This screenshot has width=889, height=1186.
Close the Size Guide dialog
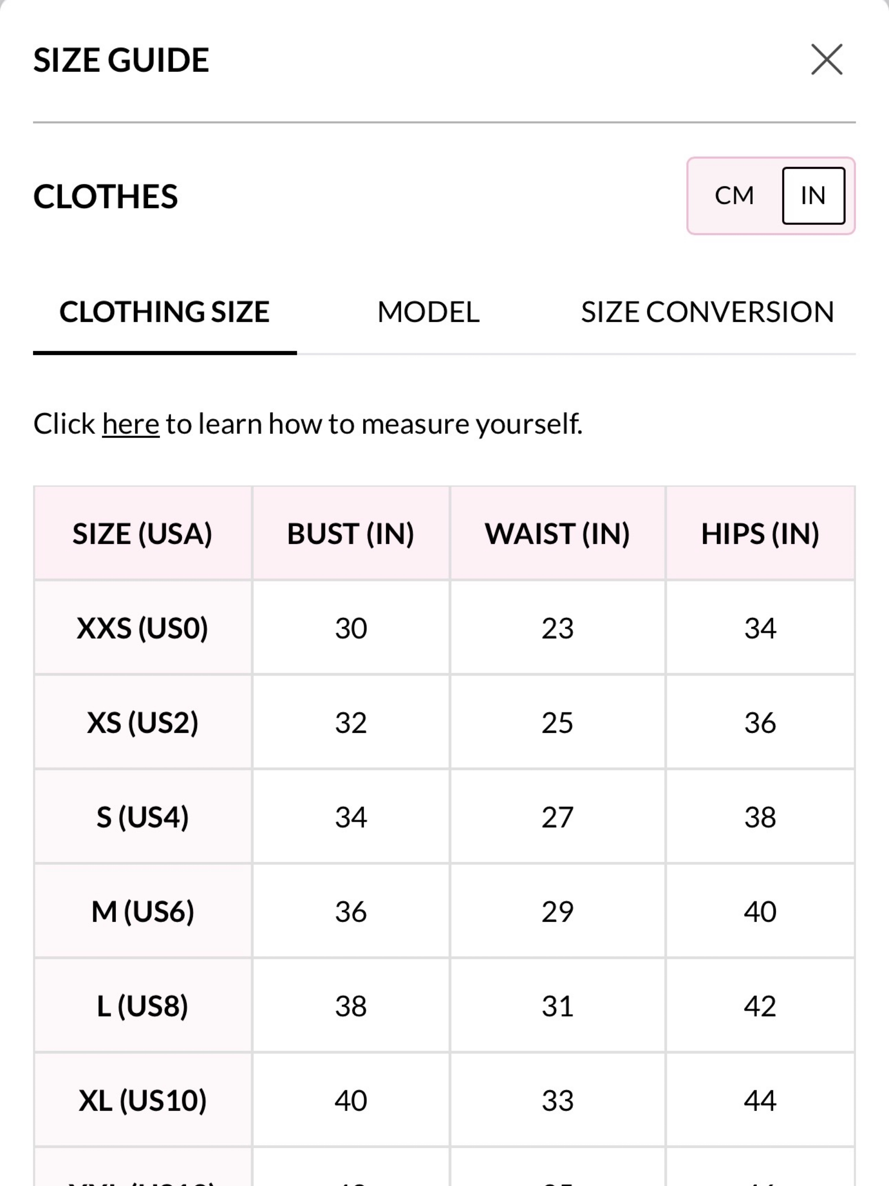click(827, 60)
